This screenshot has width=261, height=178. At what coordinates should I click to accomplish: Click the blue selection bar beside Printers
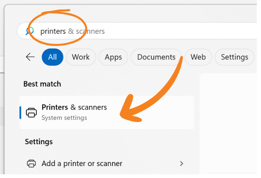pos(20,112)
